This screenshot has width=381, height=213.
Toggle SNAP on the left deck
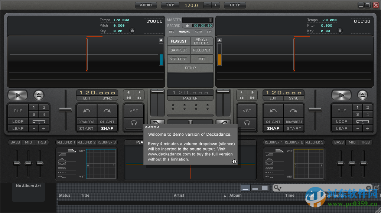point(107,128)
